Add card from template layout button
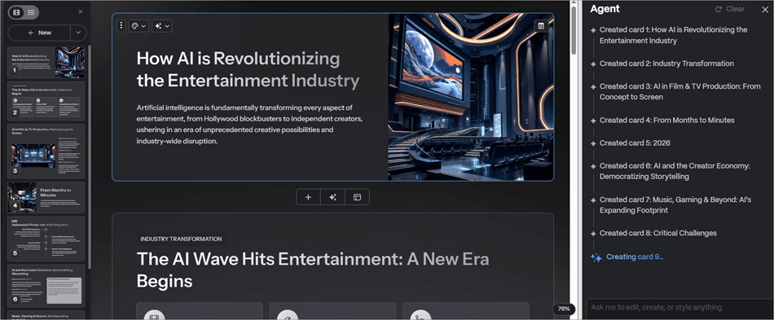Screen dimensions: 774x320 (357, 197)
